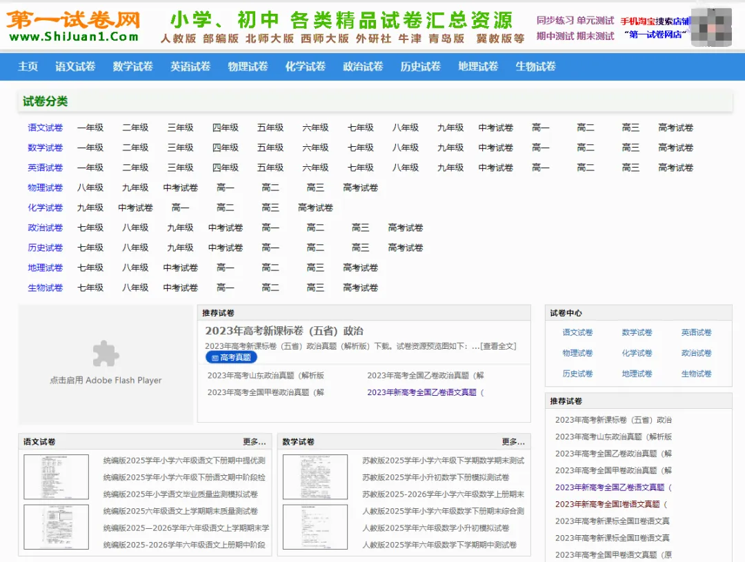Open 2023年高考全国乙卷政治真题 in center panel
The image size is (745, 562).
[x=425, y=375]
